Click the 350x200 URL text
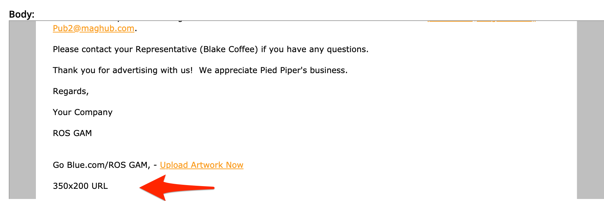This screenshot has width=604, height=201. (80, 186)
